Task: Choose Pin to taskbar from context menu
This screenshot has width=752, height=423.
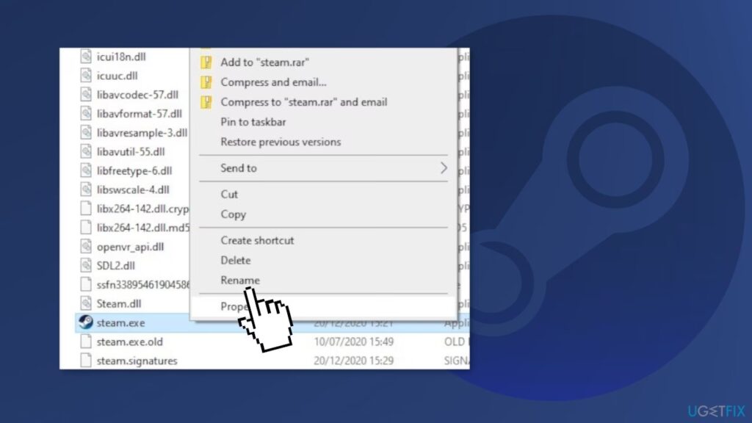Action: pos(253,122)
